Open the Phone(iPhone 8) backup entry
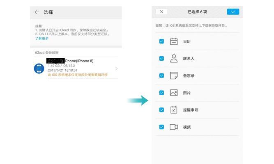The height and width of the screenshot is (164, 274). (x=76, y=68)
